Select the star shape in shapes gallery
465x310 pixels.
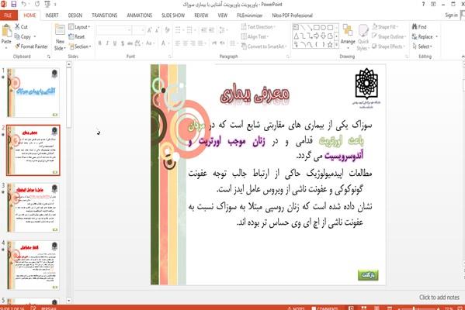(x=330, y=45)
